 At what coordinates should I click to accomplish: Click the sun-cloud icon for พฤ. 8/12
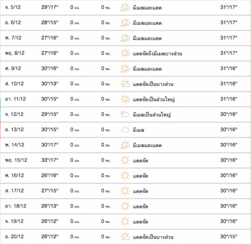click(125, 53)
